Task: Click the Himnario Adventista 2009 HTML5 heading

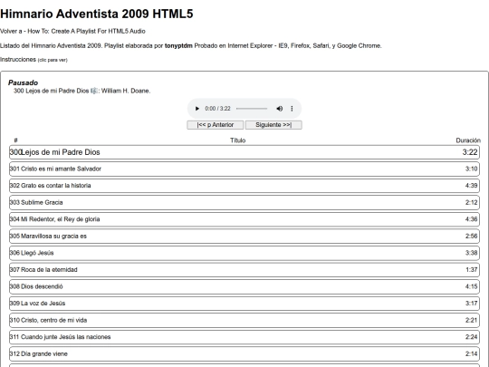Action: click(x=97, y=14)
